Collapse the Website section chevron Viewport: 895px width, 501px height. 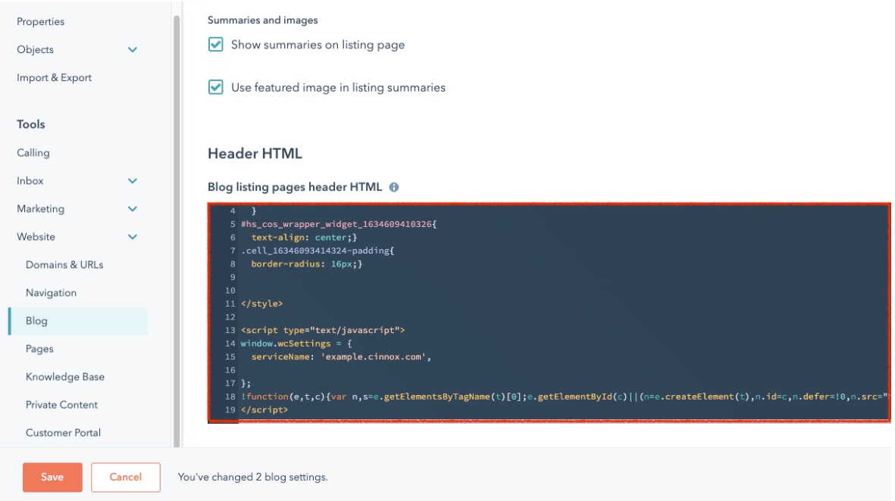[x=133, y=237]
